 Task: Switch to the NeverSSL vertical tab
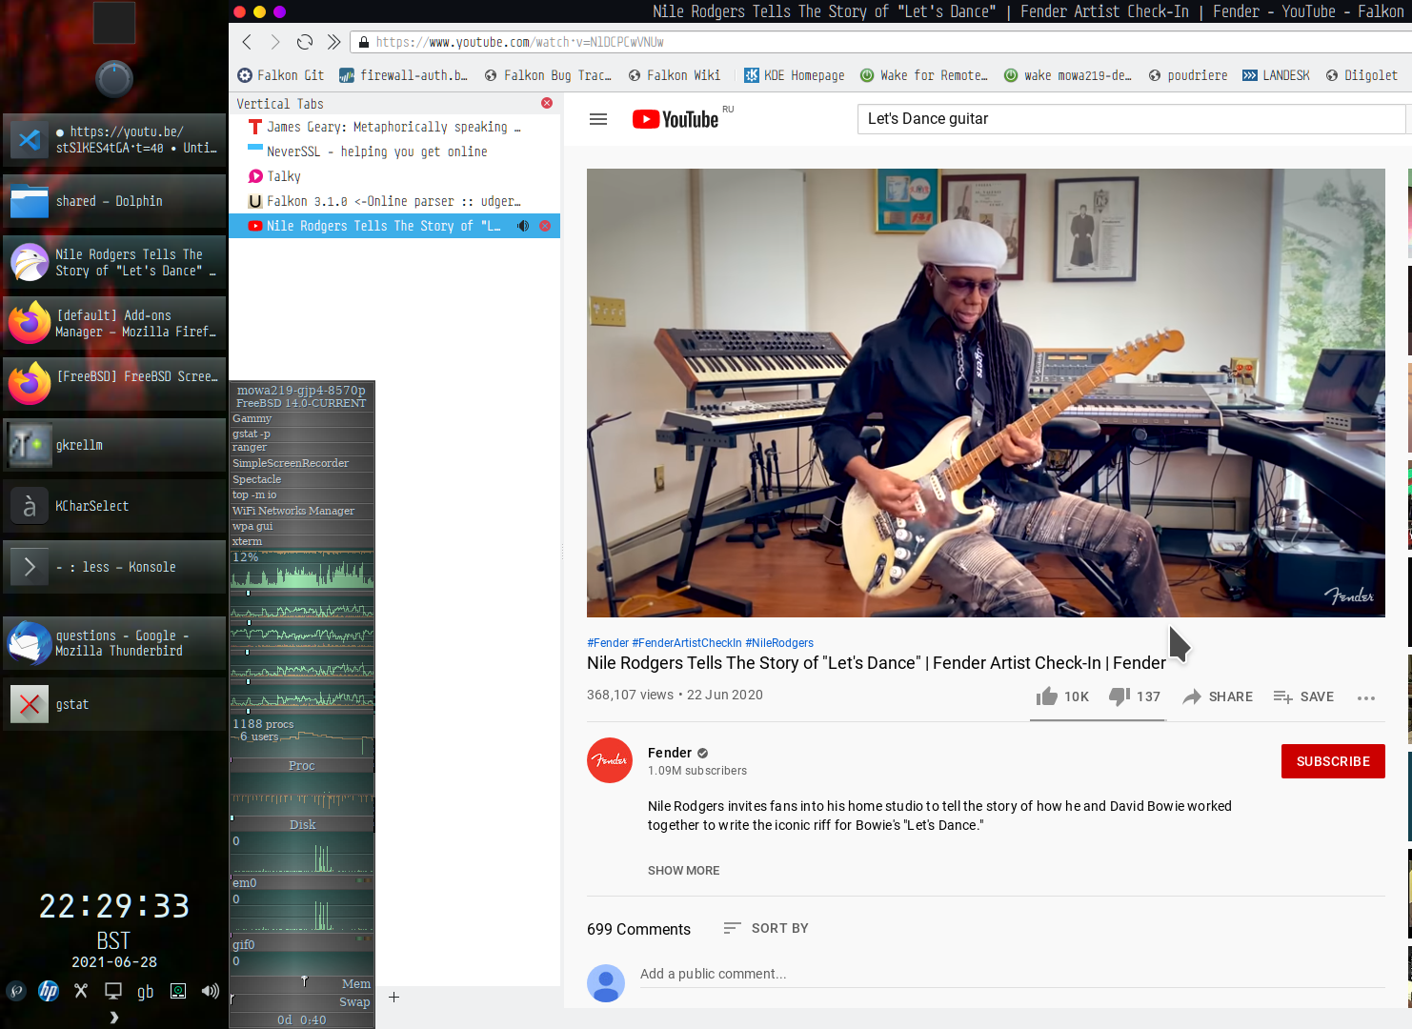tap(376, 151)
